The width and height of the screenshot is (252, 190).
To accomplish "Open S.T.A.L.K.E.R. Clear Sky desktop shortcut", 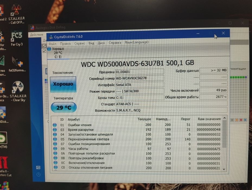I will 18,91.
